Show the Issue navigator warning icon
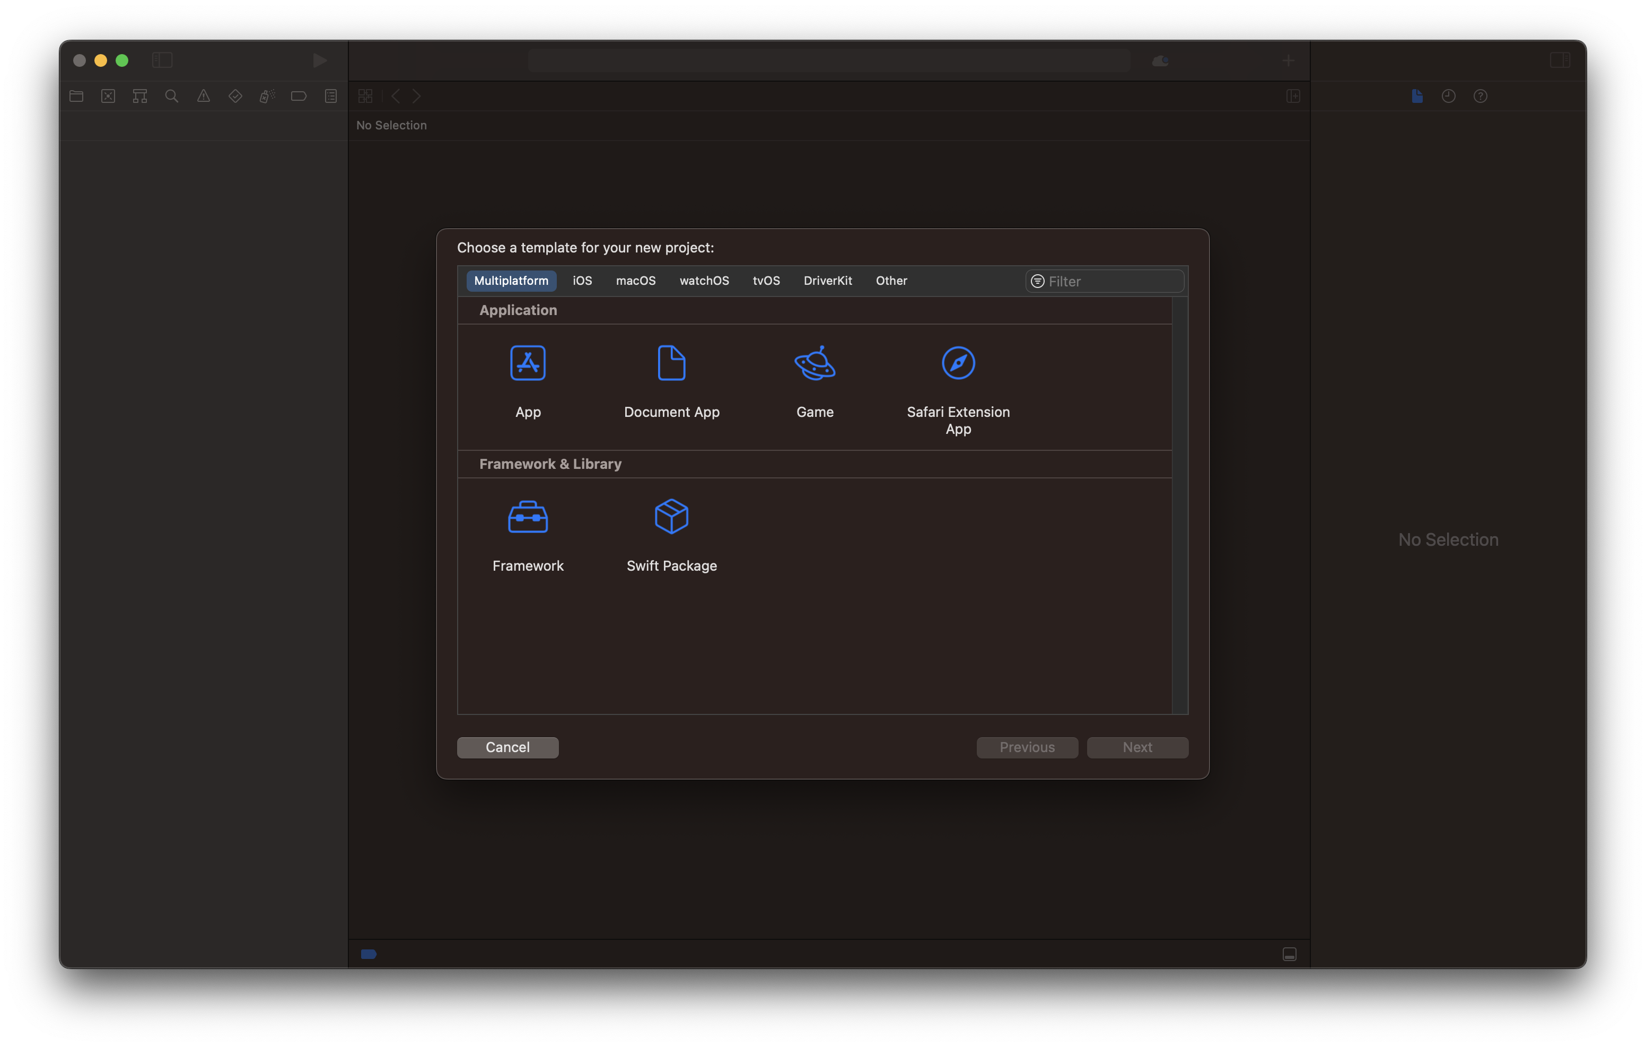The height and width of the screenshot is (1047, 1646). pos(203,97)
